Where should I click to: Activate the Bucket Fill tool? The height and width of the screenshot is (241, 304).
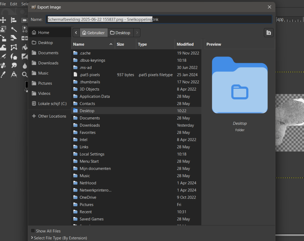pos(25,47)
